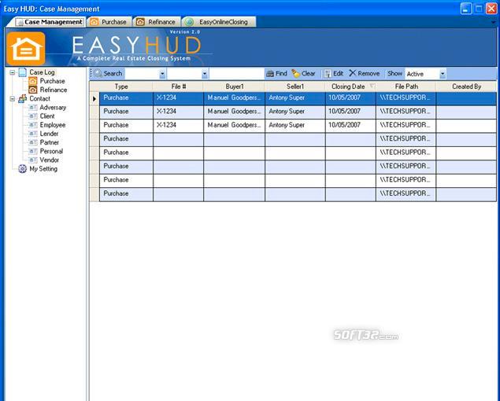Click the Seller1 column header
This screenshot has height=401, width=500.
click(x=295, y=86)
